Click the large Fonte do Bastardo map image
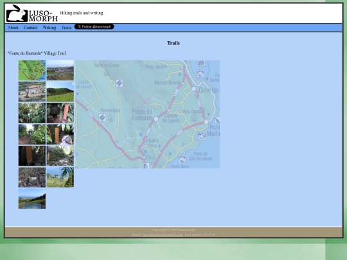 coord(148,114)
